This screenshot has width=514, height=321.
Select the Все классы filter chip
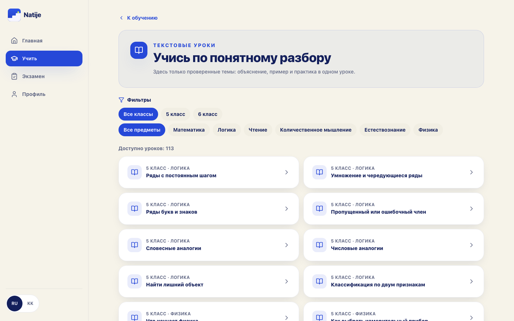point(138,114)
